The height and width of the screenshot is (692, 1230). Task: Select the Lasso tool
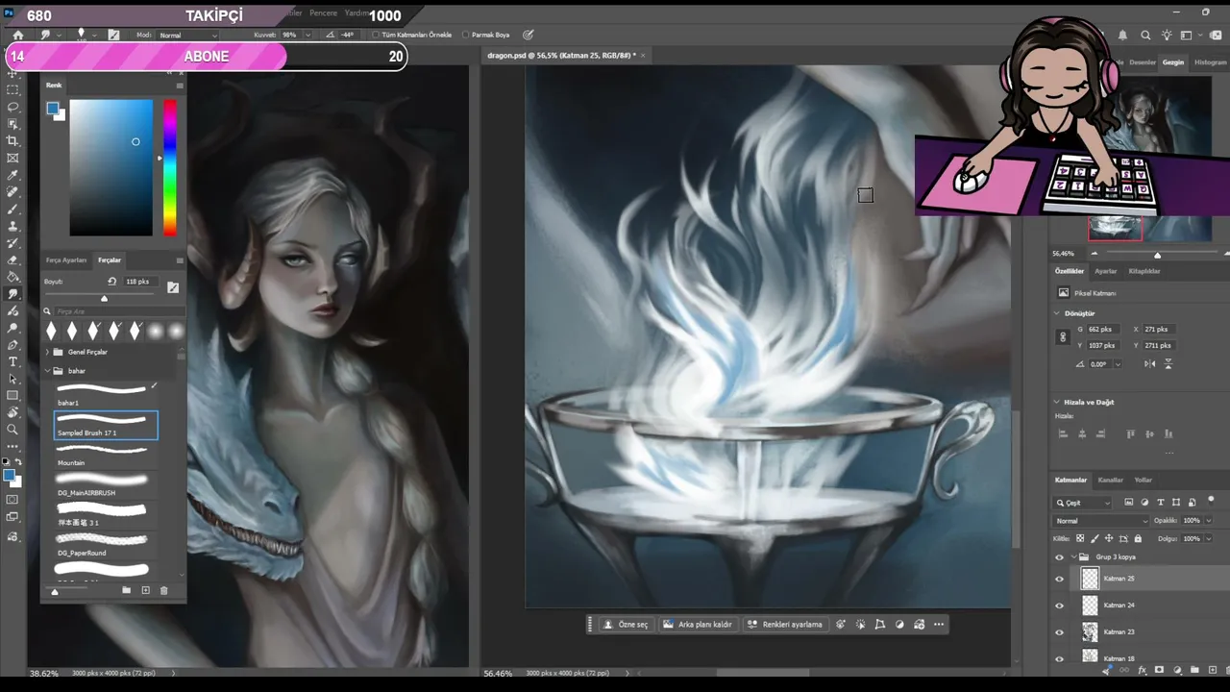(x=12, y=107)
